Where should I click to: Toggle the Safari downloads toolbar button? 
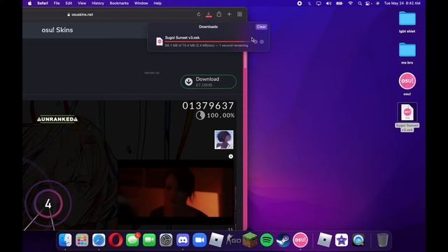coord(209,14)
